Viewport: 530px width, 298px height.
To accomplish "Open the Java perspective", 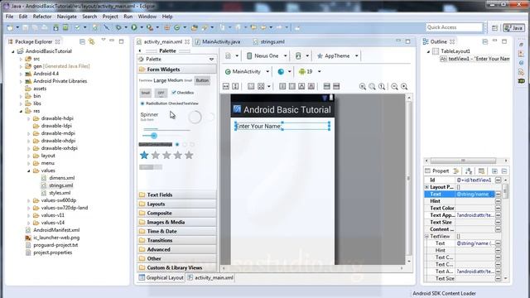I will point(513,27).
